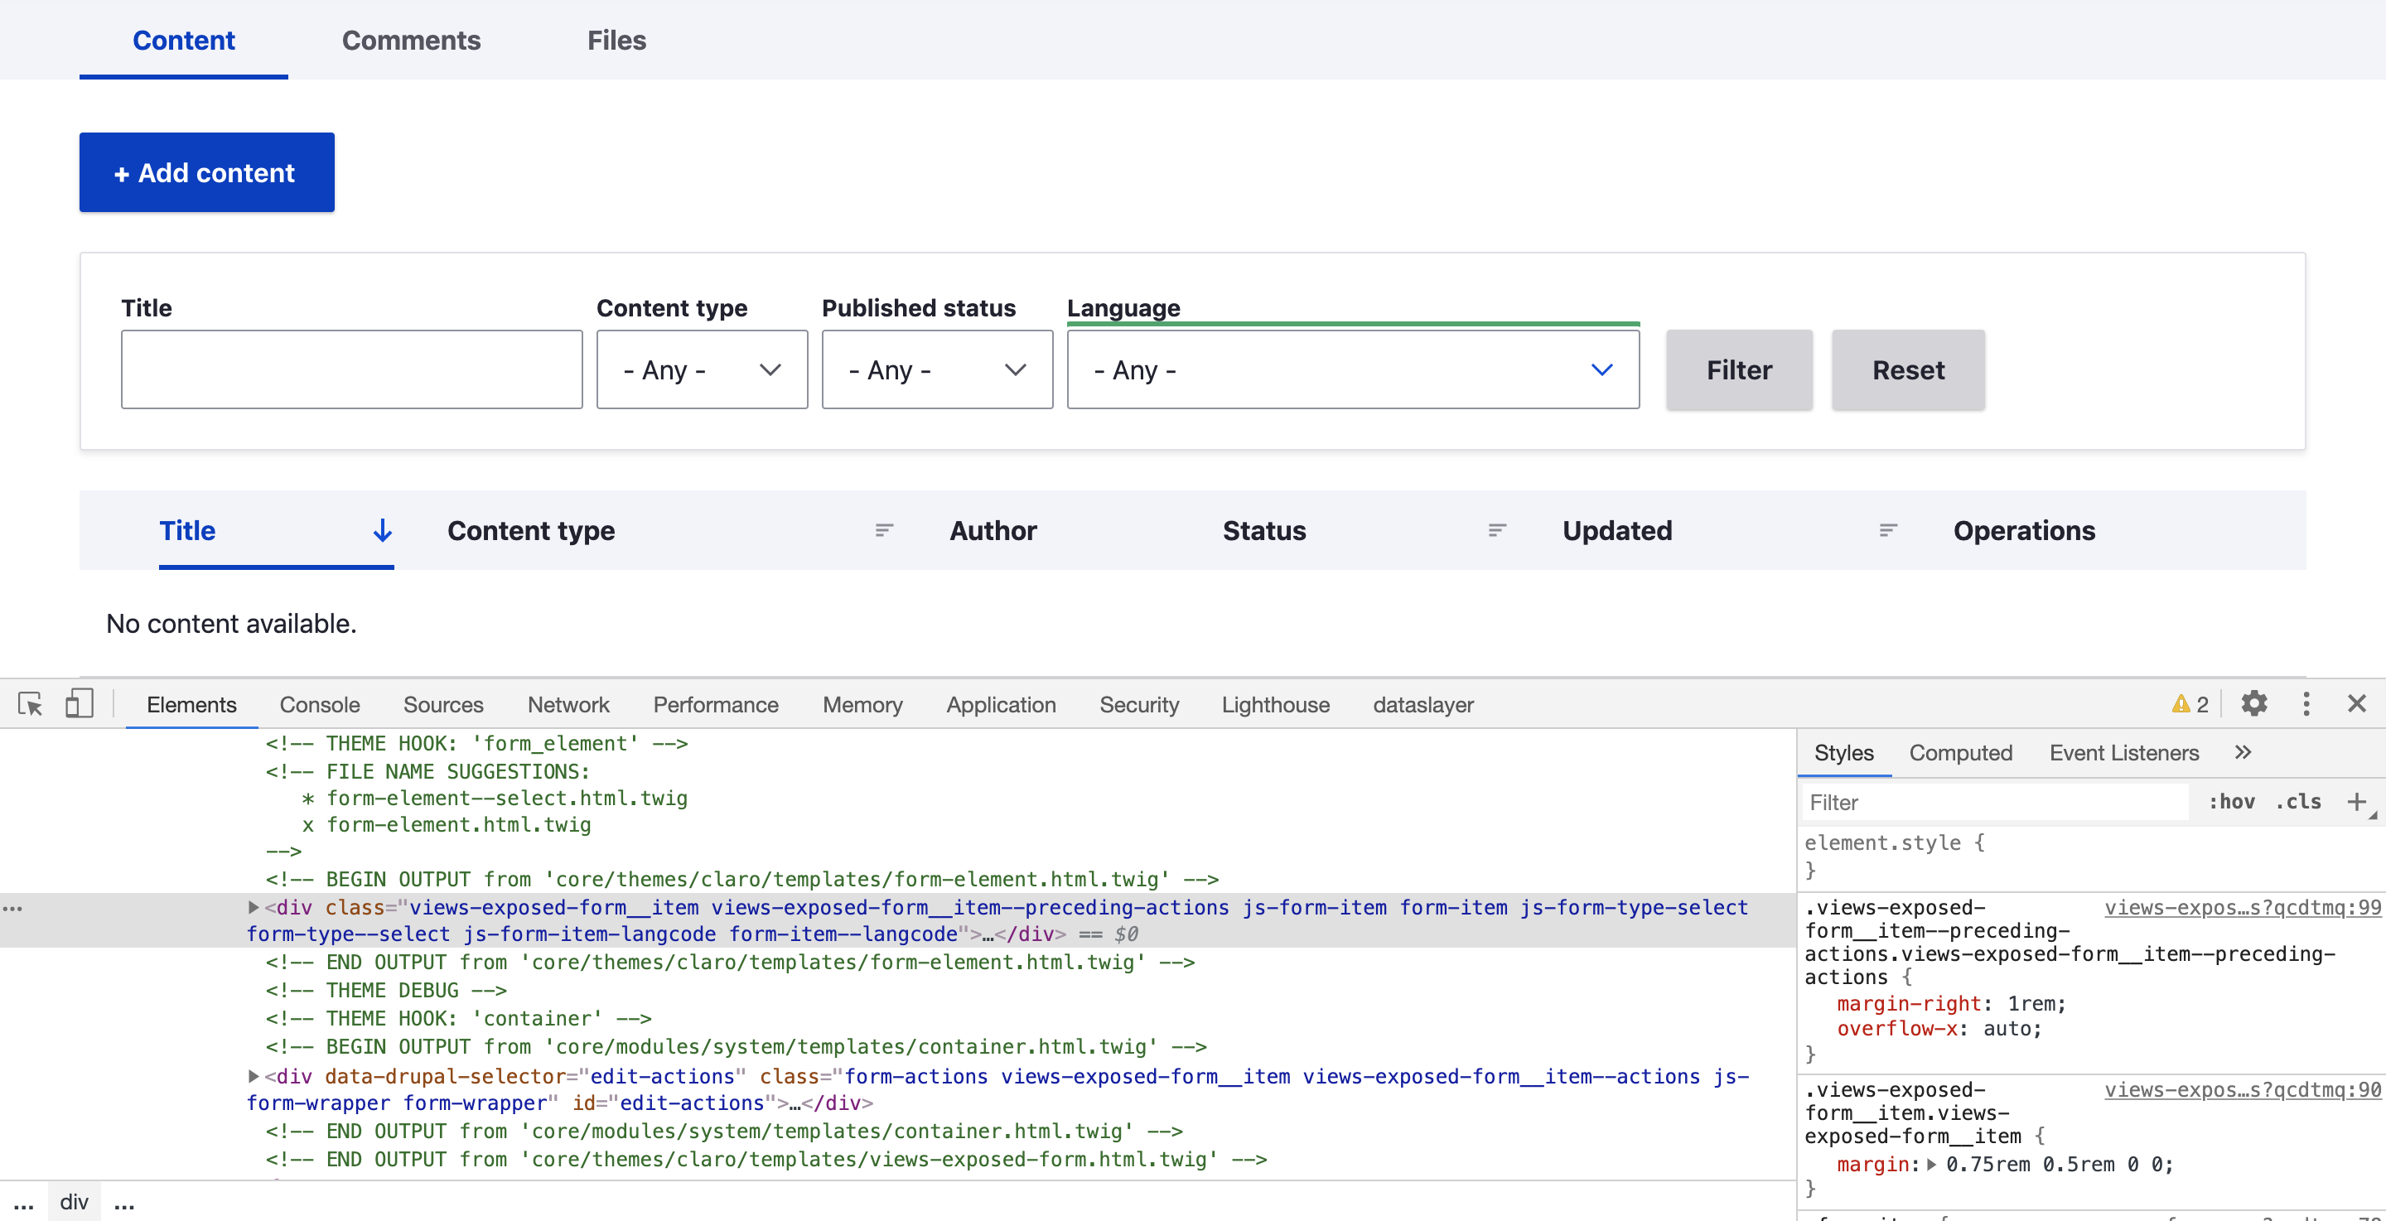Switch to the Comments tab
This screenshot has width=2386, height=1221.
tap(411, 40)
